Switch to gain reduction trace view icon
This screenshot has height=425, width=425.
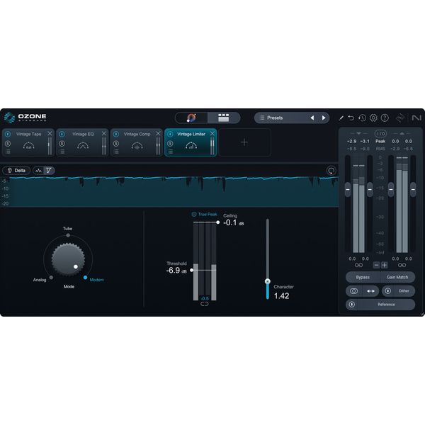coord(49,171)
